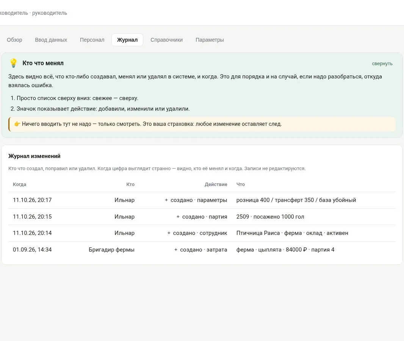Open the Обзор tab
The image size is (404, 341).
14,40
